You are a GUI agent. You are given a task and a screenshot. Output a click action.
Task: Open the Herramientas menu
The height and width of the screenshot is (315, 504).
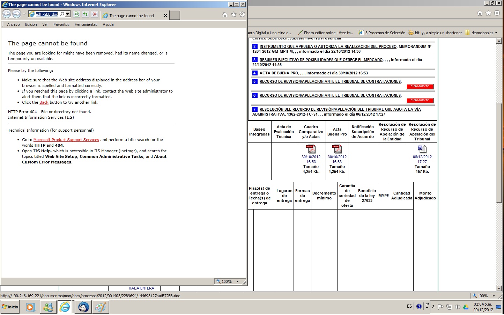(x=86, y=24)
